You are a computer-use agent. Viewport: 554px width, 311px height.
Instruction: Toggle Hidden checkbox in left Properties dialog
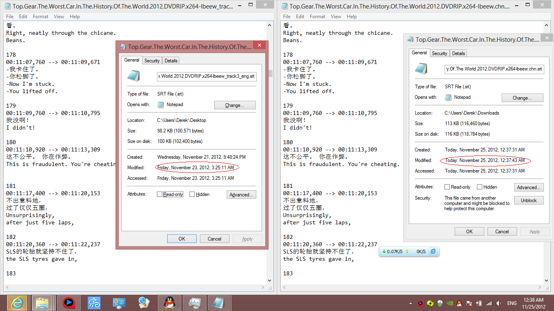[192, 194]
